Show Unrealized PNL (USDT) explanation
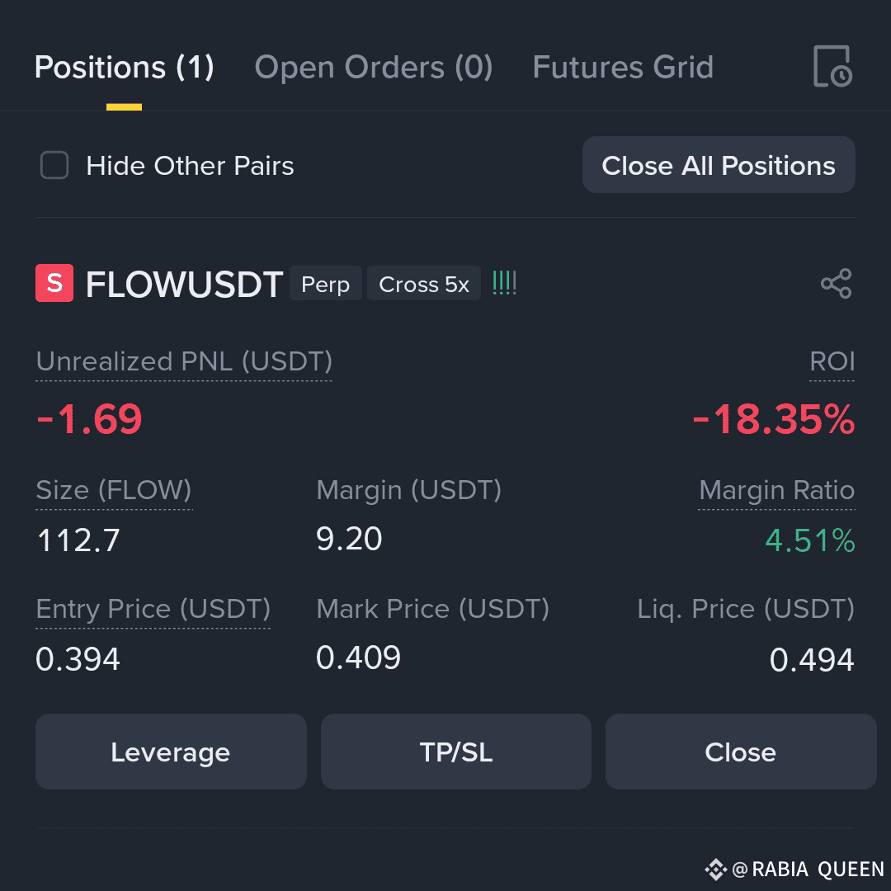The image size is (891, 891). pos(184,361)
